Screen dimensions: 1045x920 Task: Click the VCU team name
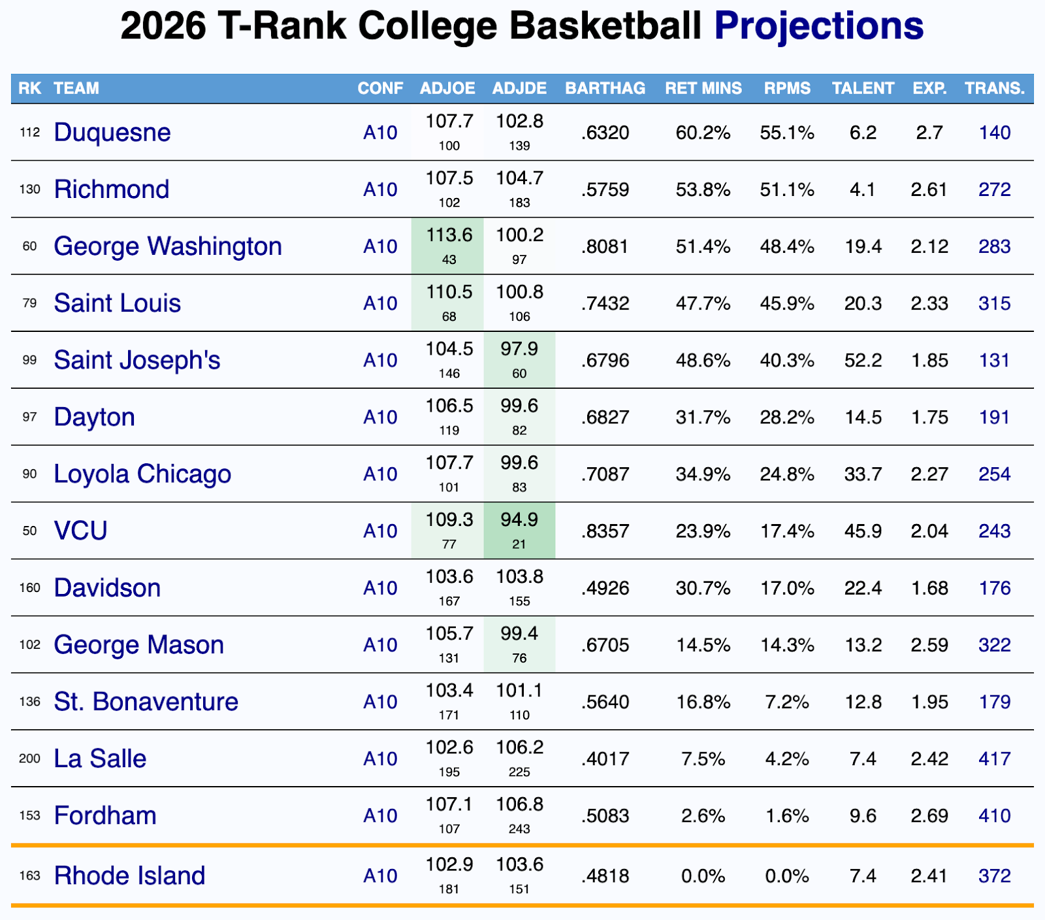coord(80,531)
